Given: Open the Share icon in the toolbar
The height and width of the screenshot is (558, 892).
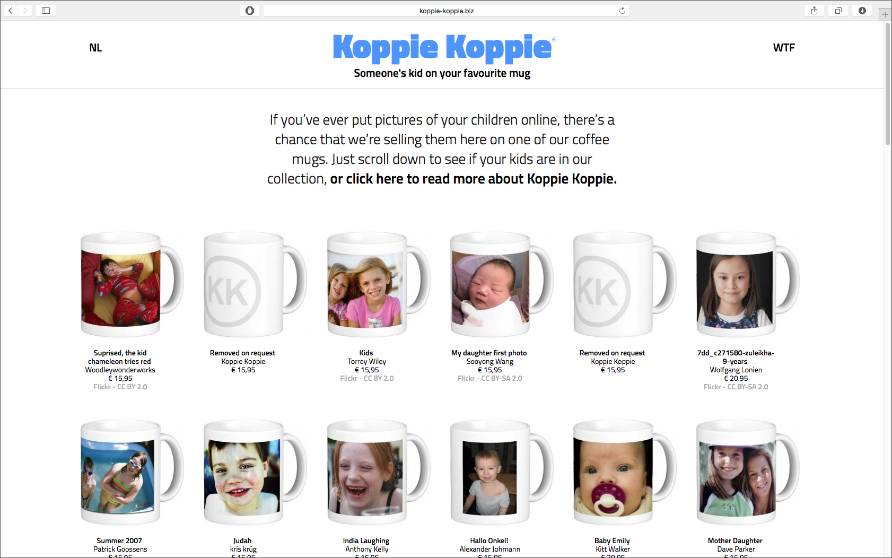Looking at the screenshot, I should pyautogui.click(x=814, y=11).
